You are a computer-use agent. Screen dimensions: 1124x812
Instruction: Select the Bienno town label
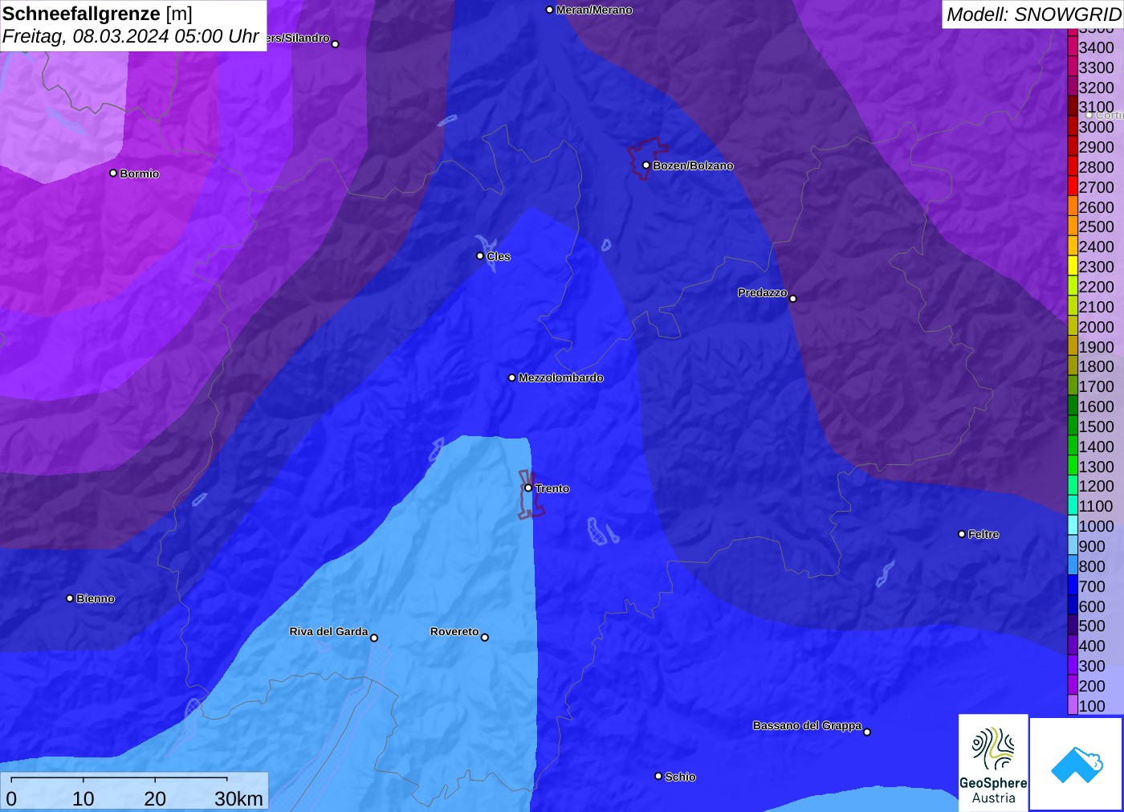96,598
